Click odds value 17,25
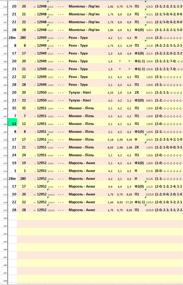This screenshot has width=183, height=285. point(129,202)
